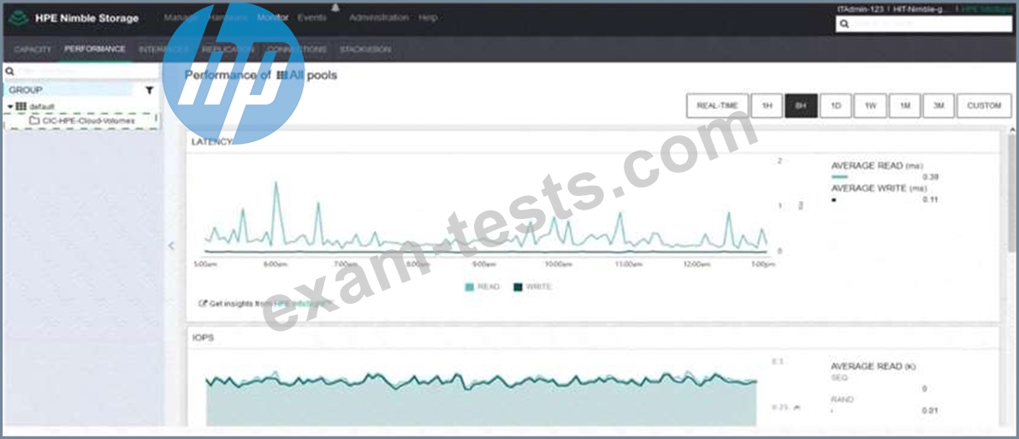Click the 0.01 RAND read IOPS value
Viewport: 1019px width, 439px height.
[930, 411]
